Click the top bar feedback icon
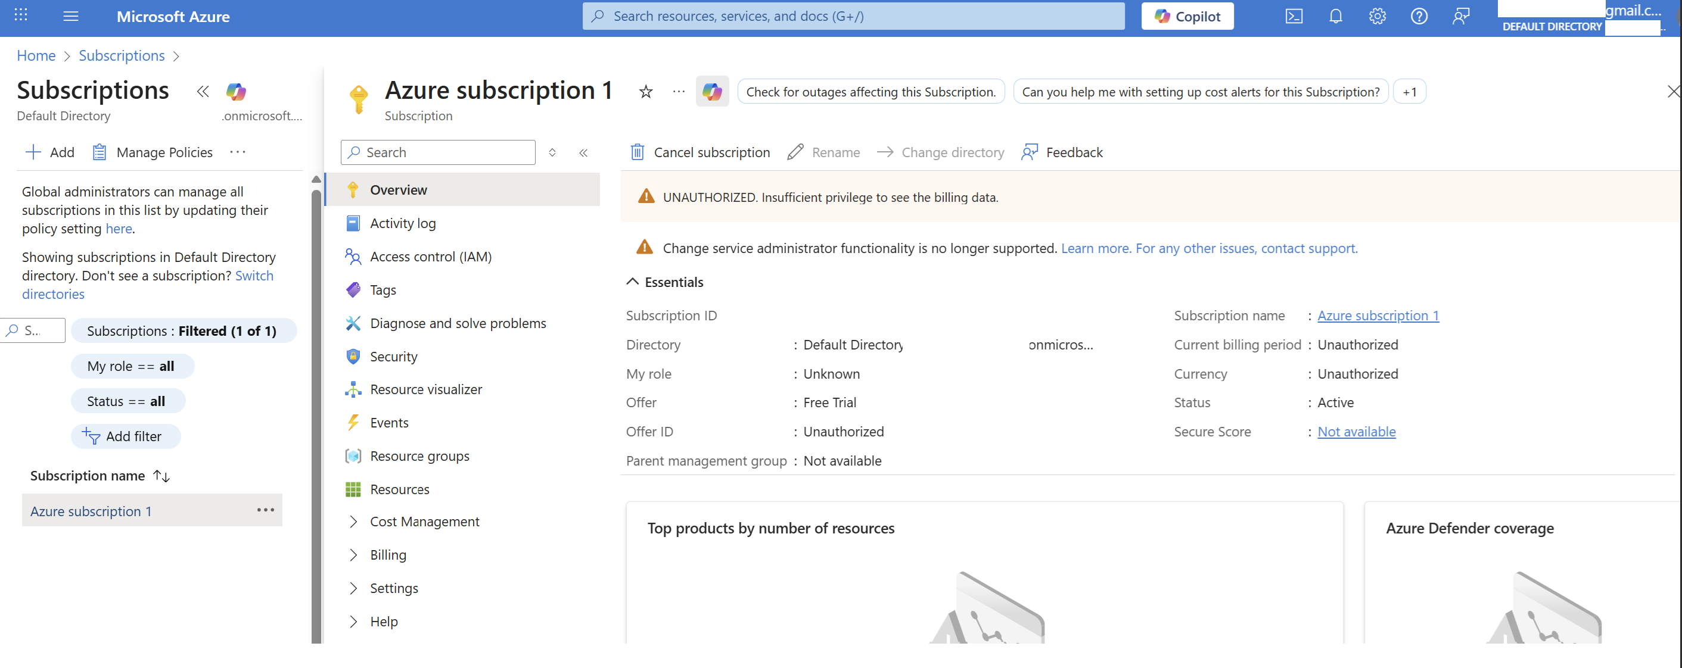 click(1460, 16)
